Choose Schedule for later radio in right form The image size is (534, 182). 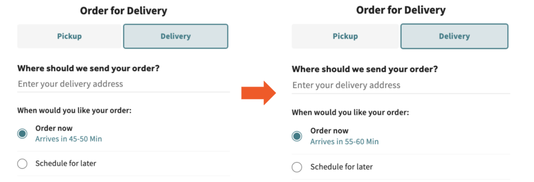pyautogui.click(x=297, y=167)
